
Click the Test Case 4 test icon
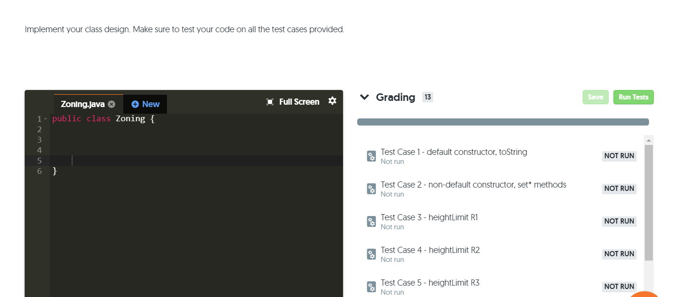click(371, 254)
